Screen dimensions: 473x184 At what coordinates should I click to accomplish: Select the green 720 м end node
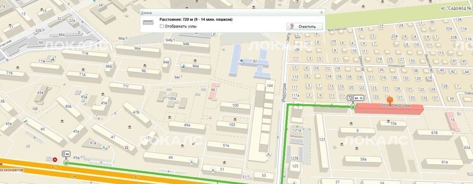353,107
